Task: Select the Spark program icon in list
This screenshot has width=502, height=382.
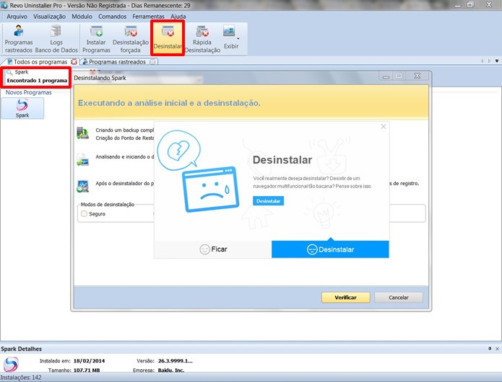Action: click(22, 108)
